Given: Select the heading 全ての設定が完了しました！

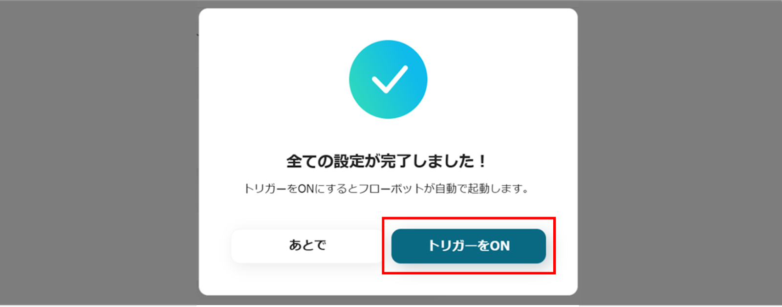Looking at the screenshot, I should coord(387,161).
